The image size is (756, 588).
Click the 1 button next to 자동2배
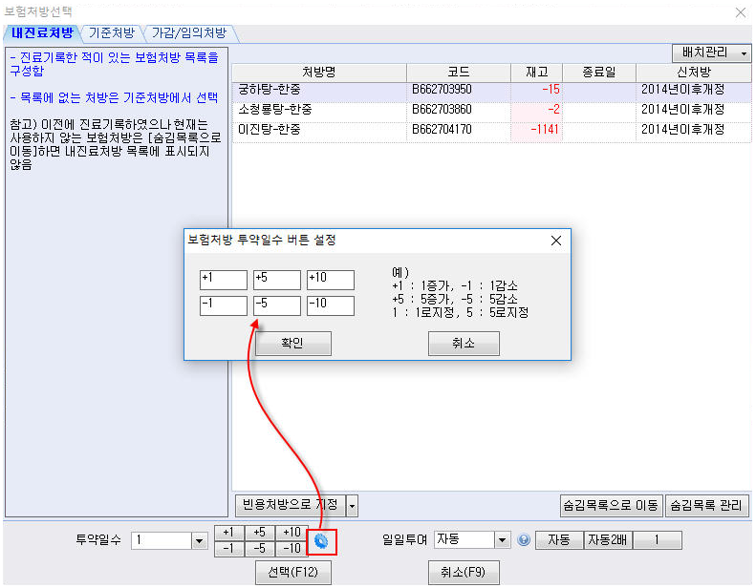[x=657, y=540]
